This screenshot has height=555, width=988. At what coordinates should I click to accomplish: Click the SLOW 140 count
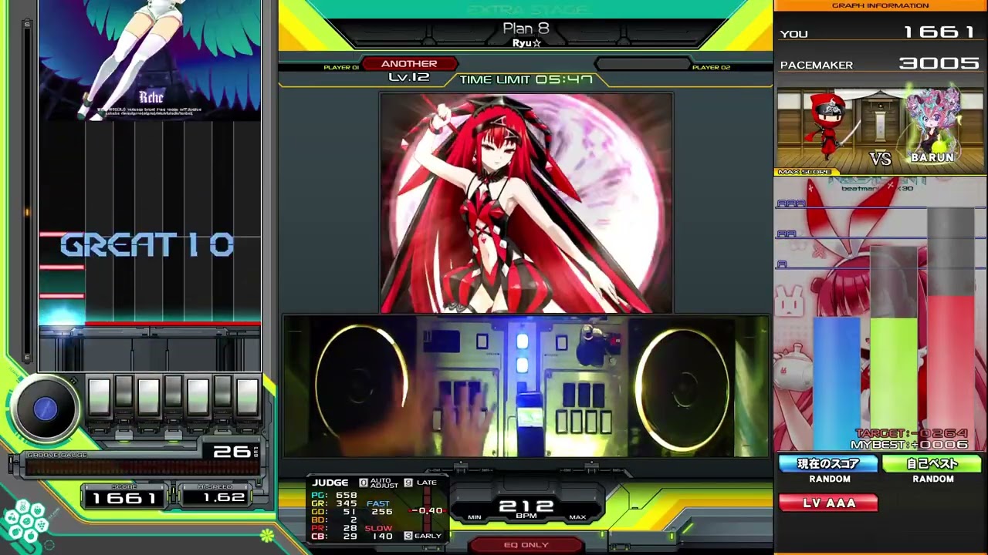click(380, 532)
